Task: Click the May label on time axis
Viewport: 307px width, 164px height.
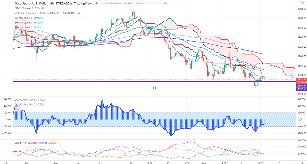Action: point(204,163)
